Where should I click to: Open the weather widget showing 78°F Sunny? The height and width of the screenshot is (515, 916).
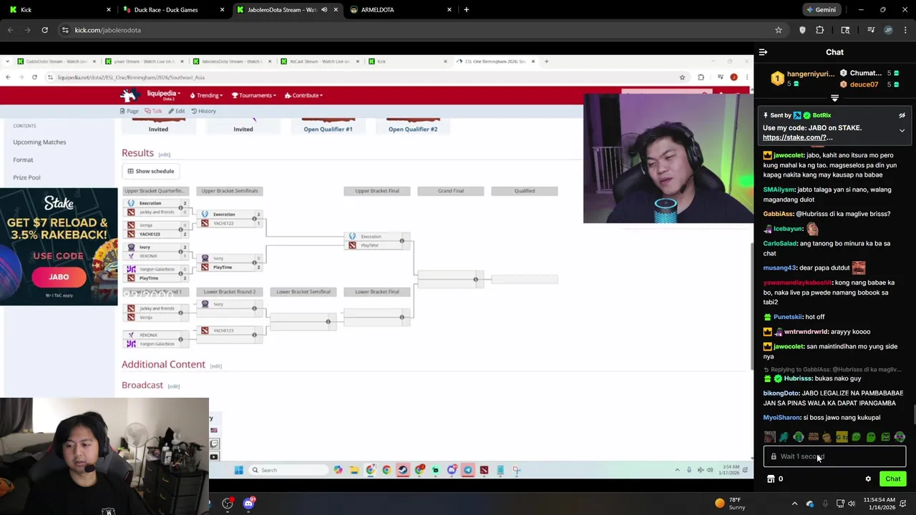(x=731, y=504)
